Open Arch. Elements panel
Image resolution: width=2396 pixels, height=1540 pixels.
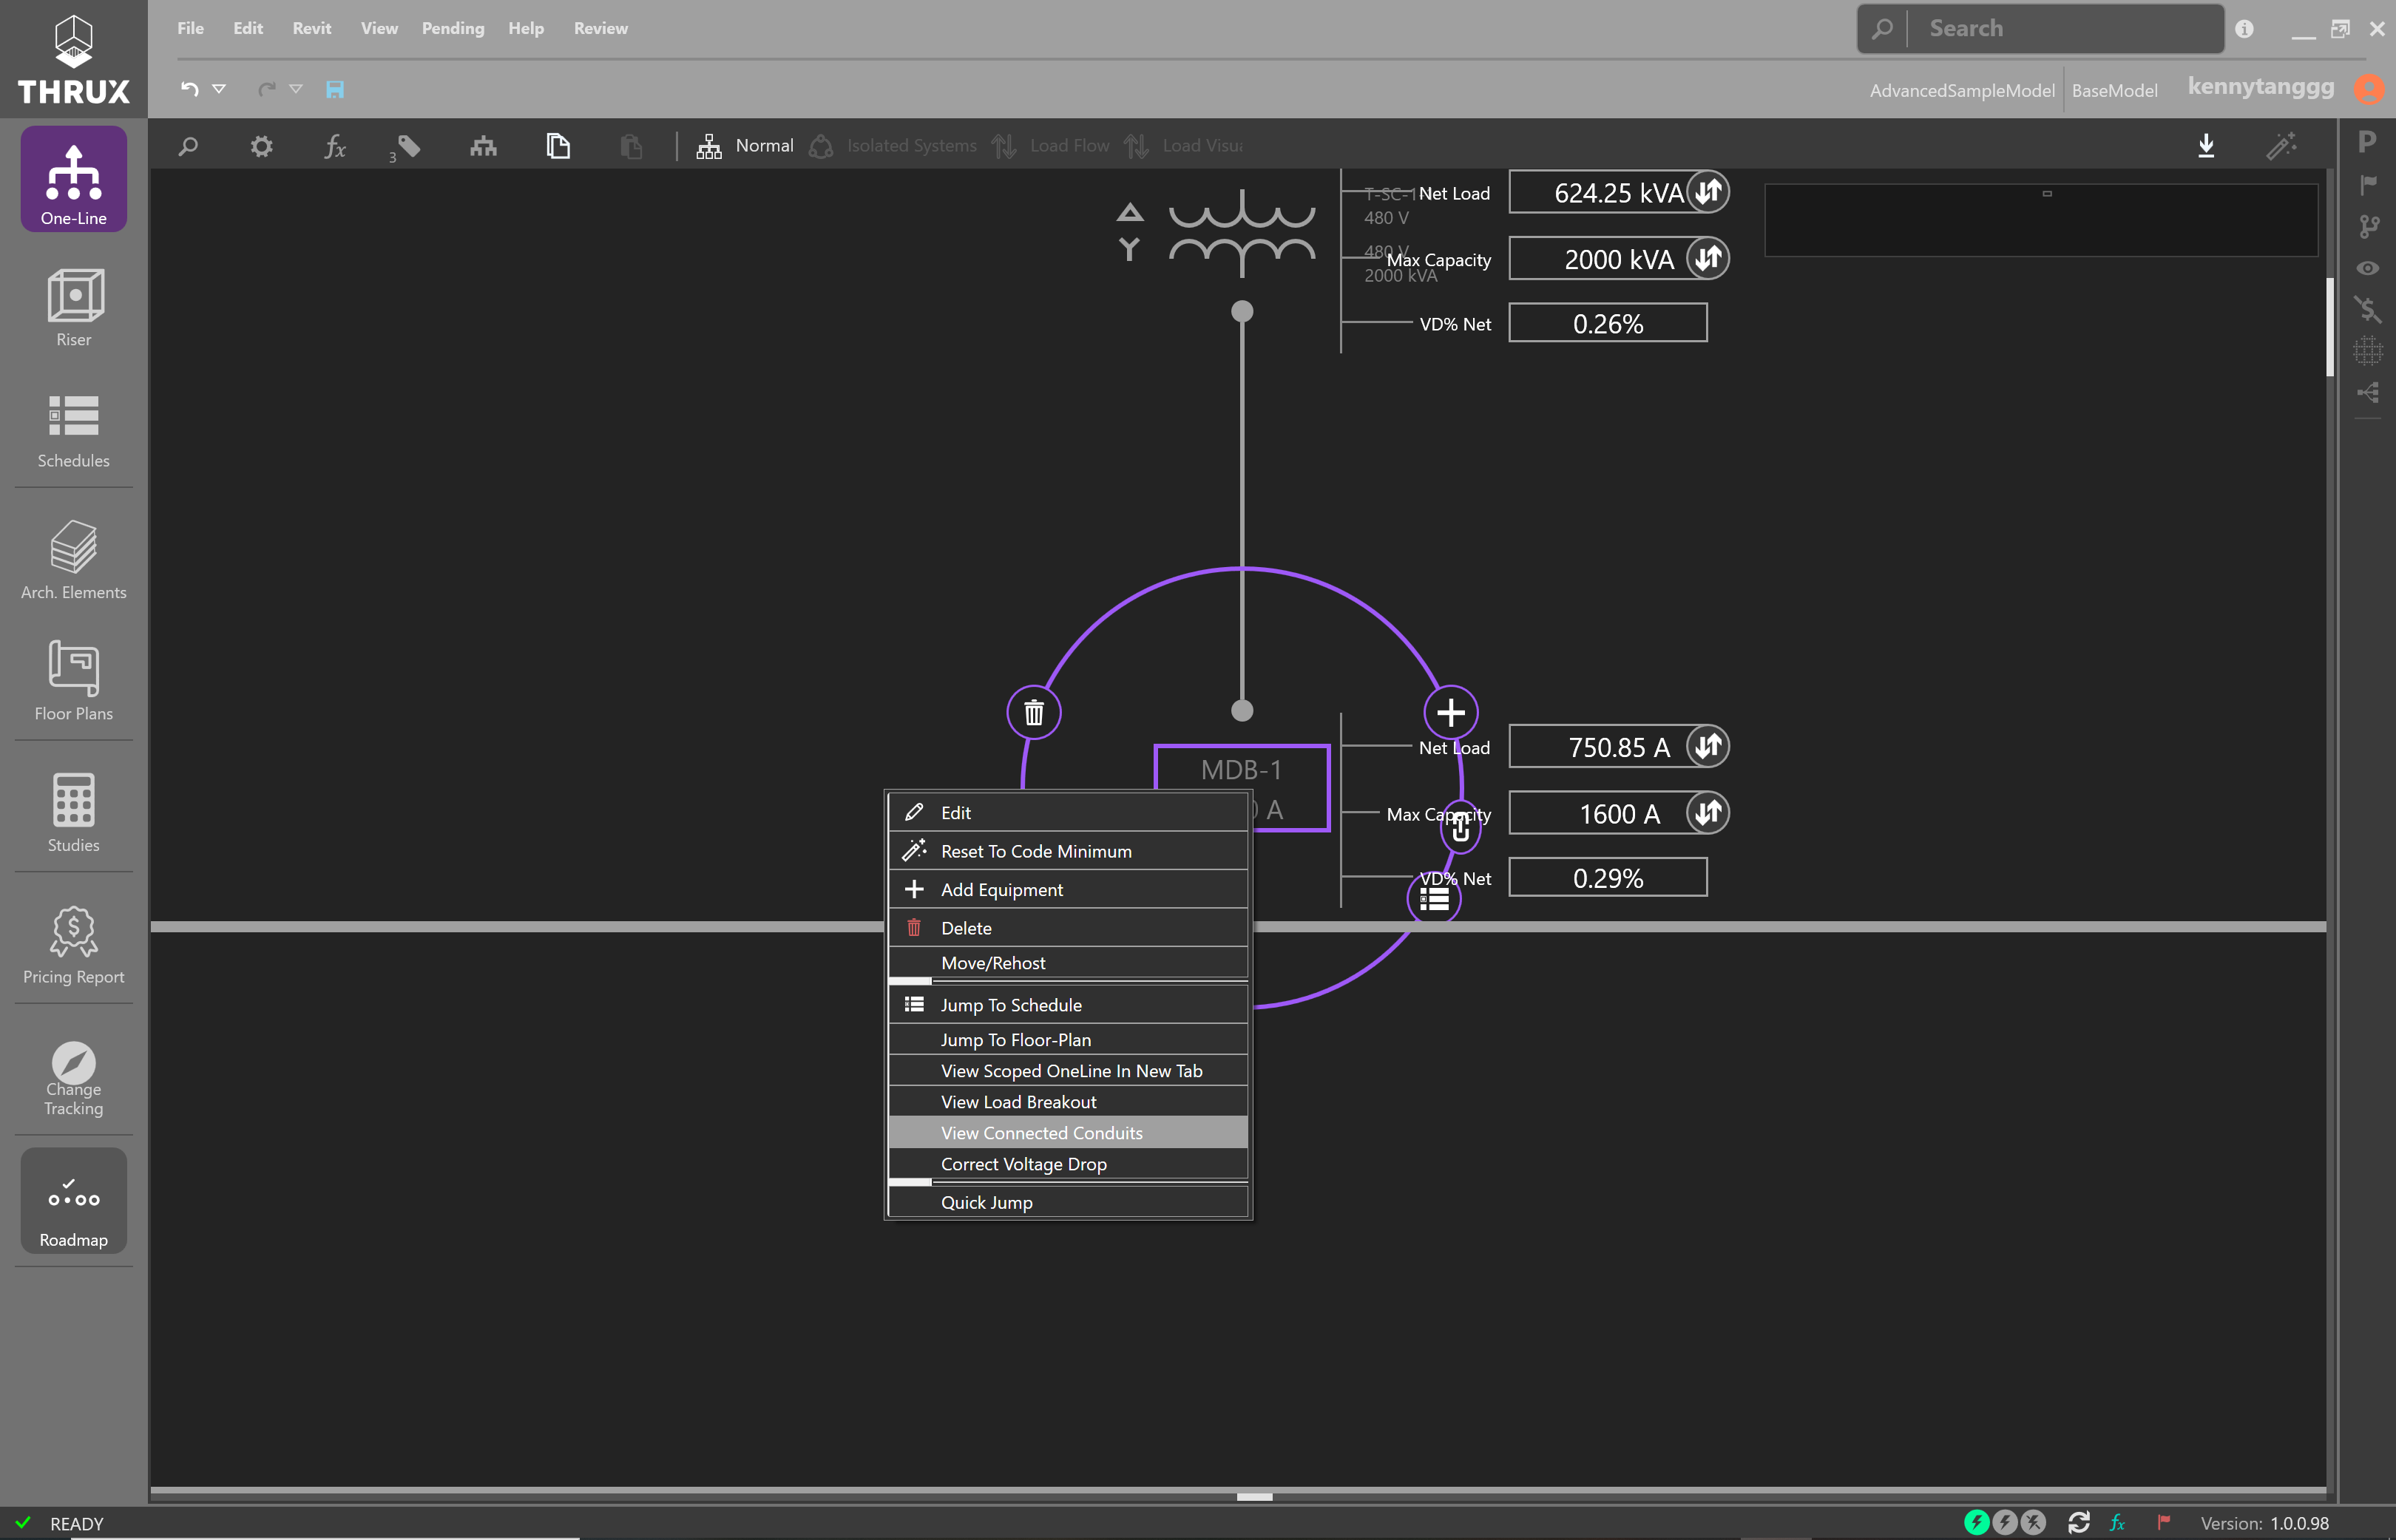click(73, 560)
